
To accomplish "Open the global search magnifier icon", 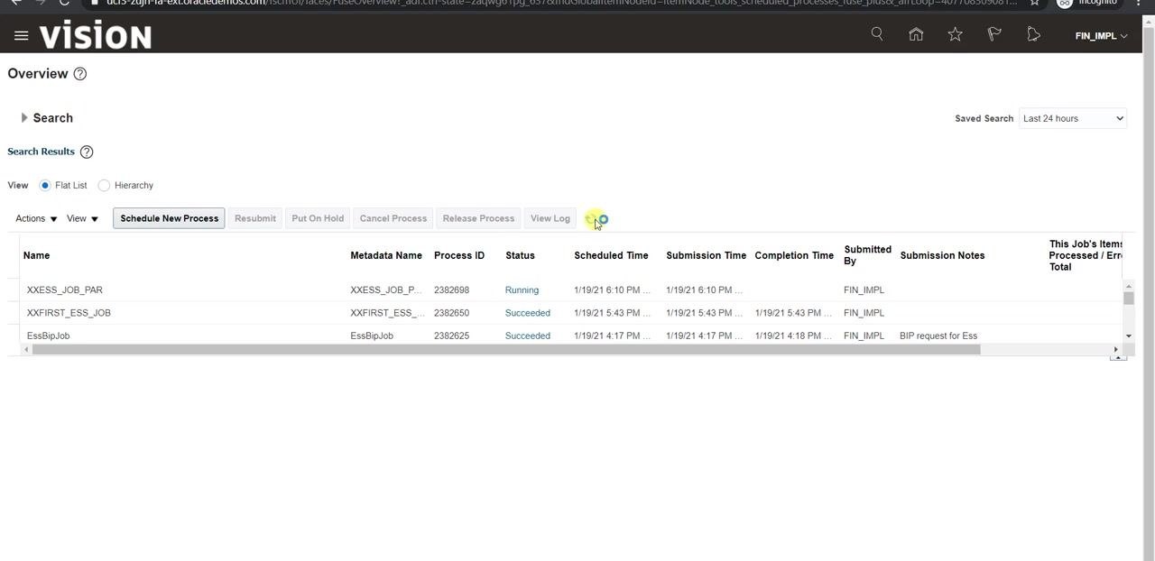I will [x=877, y=34].
